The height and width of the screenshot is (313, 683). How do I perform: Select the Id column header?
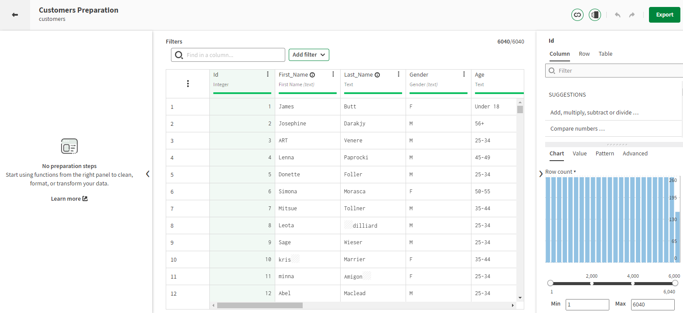click(242, 84)
